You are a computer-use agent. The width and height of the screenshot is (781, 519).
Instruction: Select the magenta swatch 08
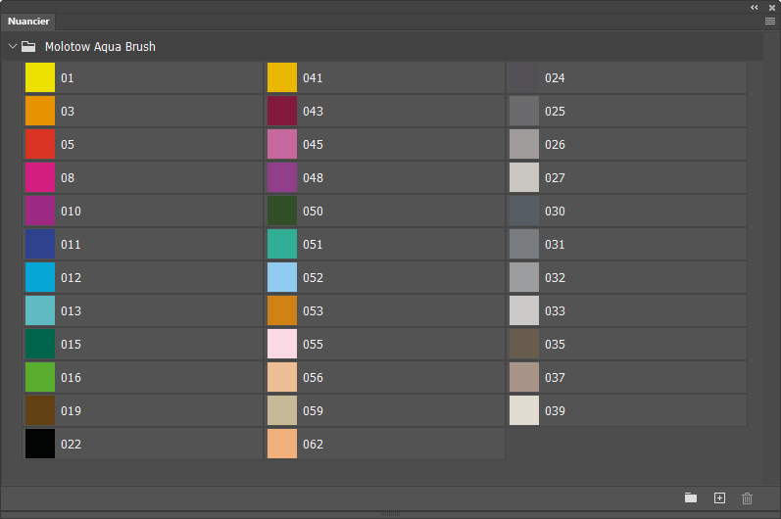40,177
